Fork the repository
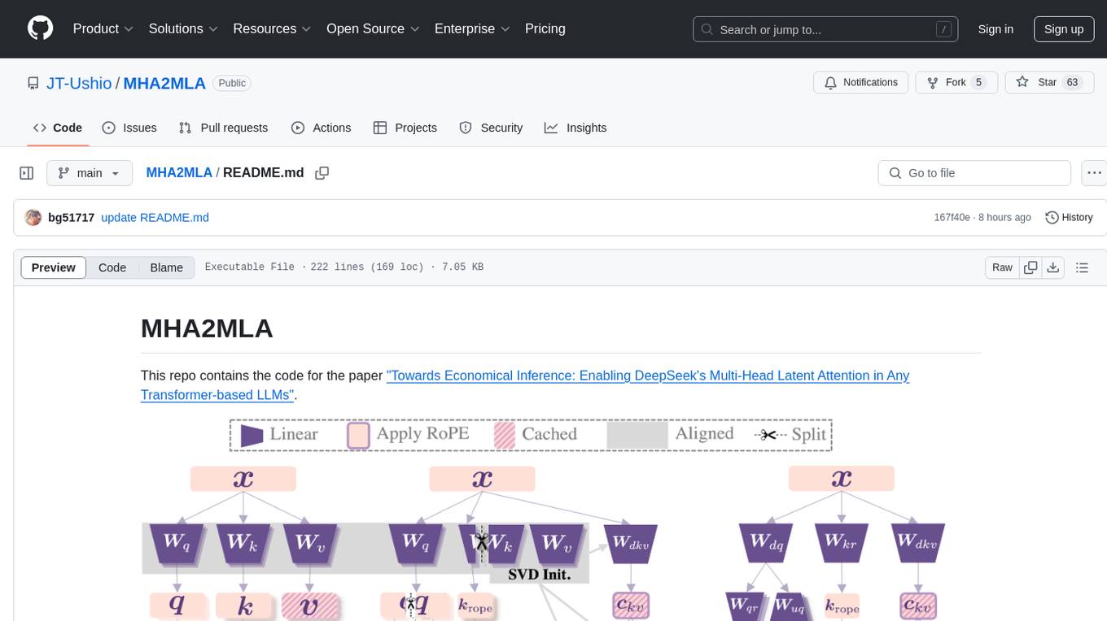Viewport: 1107px width, 621px height. click(956, 82)
